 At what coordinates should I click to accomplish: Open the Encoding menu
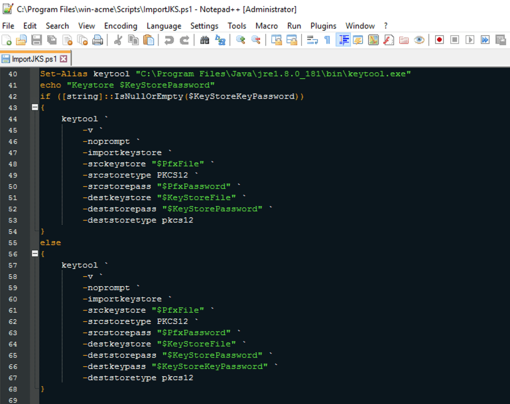pyautogui.click(x=121, y=26)
